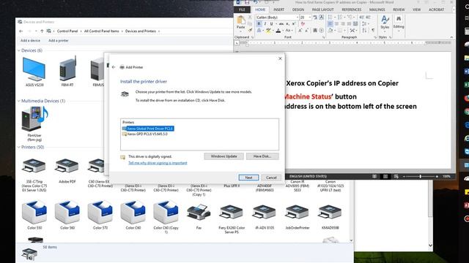Select the JobOrderPrinter printer
The height and width of the screenshot is (263, 469).
pos(298,216)
